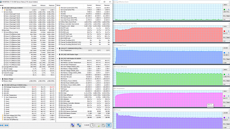
Task: Open sensor settings gear icon
Action: [x=103, y=125]
